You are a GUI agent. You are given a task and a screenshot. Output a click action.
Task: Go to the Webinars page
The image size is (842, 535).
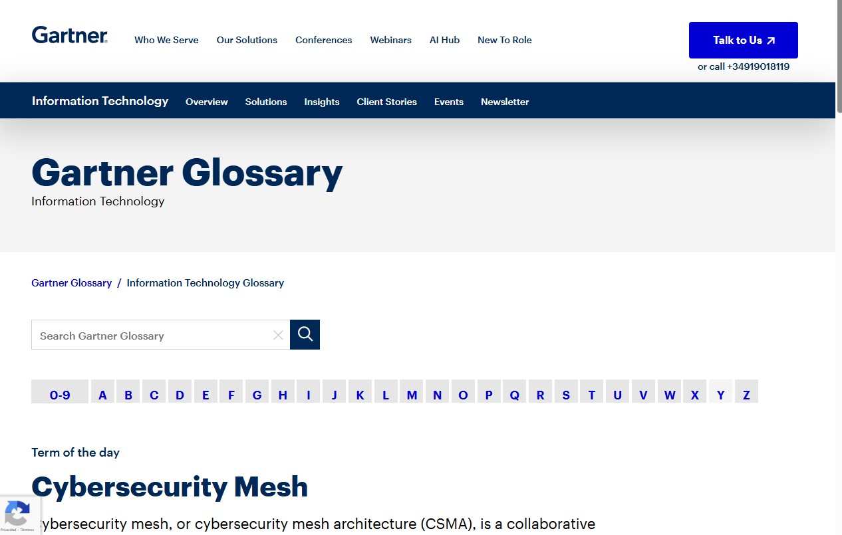coord(390,40)
